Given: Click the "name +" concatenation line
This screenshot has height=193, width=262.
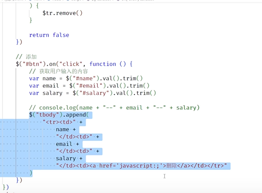Looking at the screenshot, I should coord(65,129).
